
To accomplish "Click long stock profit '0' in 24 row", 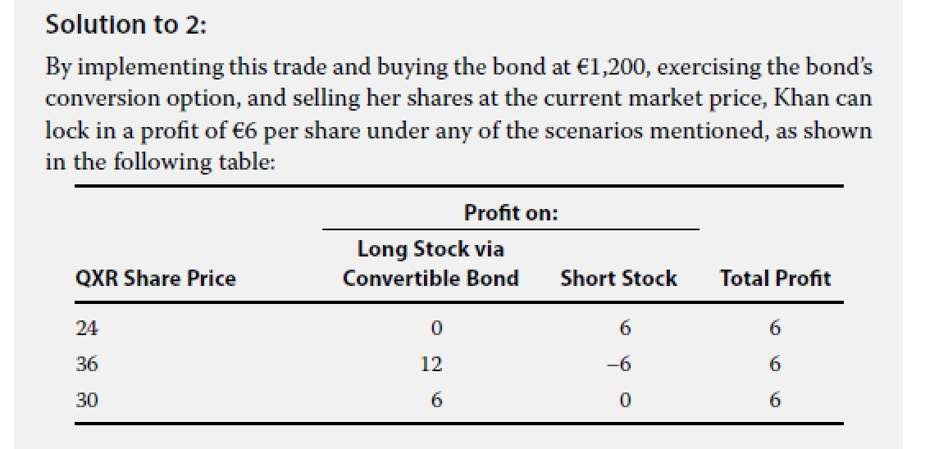I will tap(436, 329).
